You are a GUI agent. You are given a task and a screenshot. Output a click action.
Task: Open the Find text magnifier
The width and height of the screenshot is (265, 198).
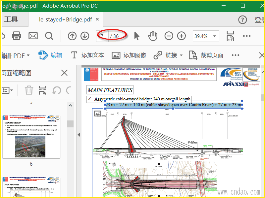coord(49,36)
